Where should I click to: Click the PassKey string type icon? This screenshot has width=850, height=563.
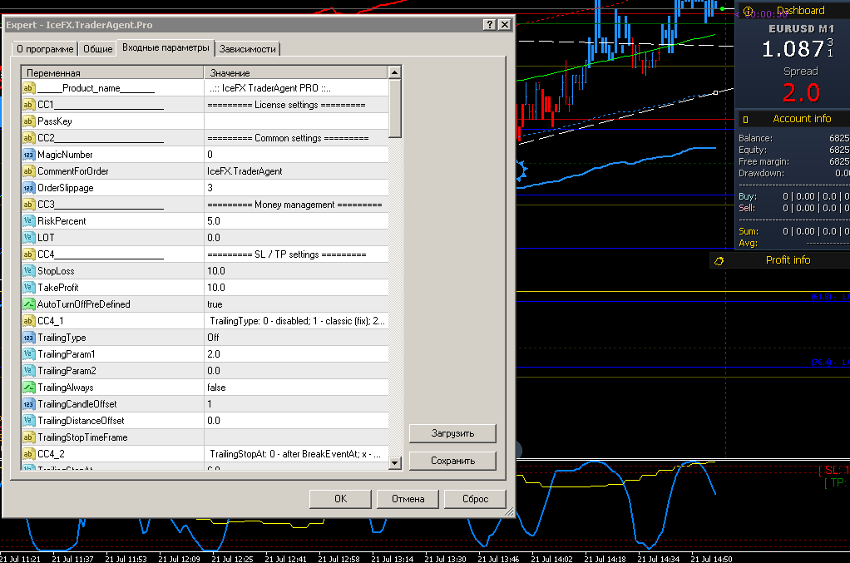(29, 121)
